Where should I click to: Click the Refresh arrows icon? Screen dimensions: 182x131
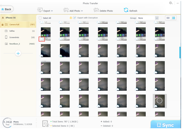coord(126,10)
